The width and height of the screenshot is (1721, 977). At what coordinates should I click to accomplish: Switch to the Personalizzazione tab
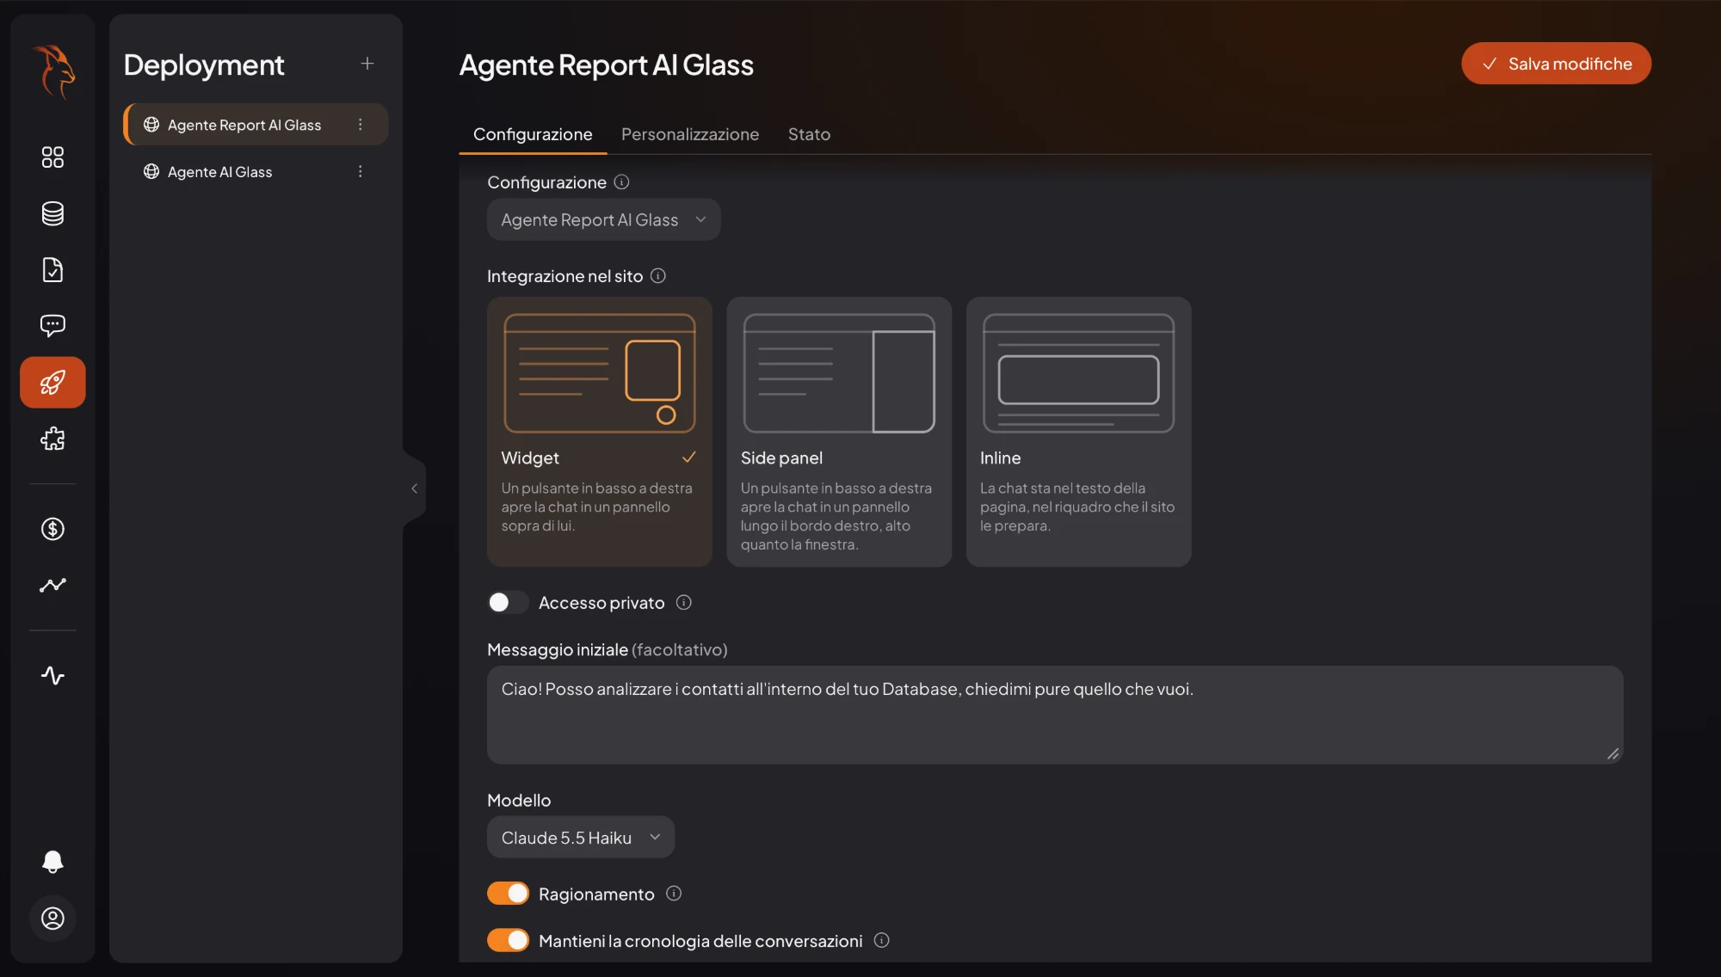(690, 134)
